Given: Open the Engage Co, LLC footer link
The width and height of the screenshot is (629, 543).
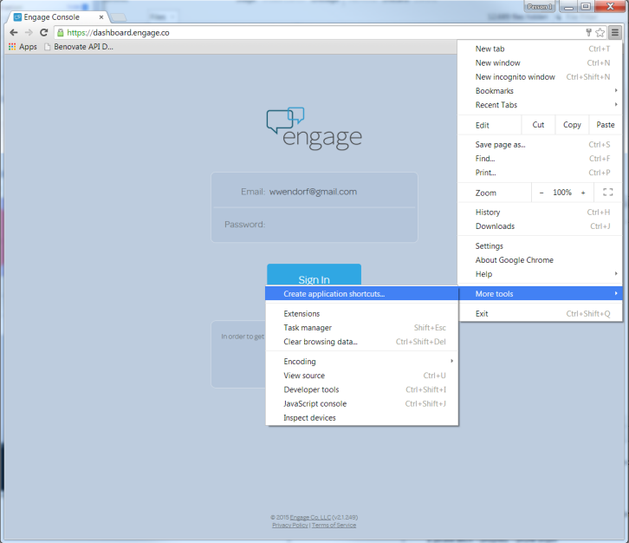Looking at the screenshot, I should pyautogui.click(x=310, y=517).
